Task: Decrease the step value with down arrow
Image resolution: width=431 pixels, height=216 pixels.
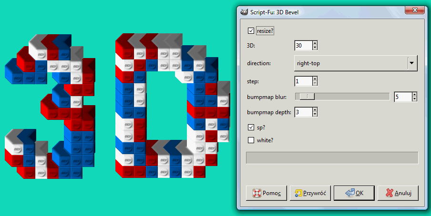Action: 315,84
